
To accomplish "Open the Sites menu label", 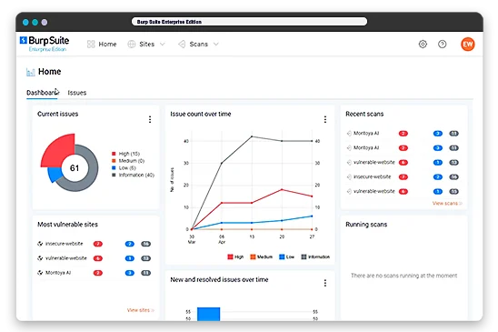I will [146, 45].
